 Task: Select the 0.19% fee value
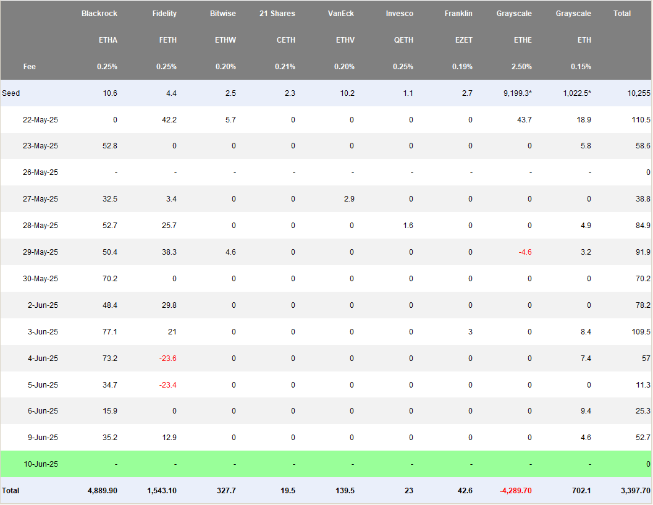(462, 67)
